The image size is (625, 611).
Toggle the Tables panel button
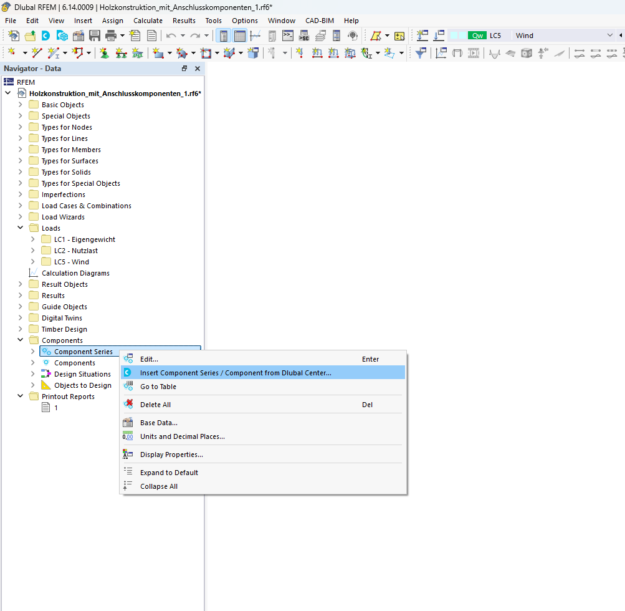(239, 36)
